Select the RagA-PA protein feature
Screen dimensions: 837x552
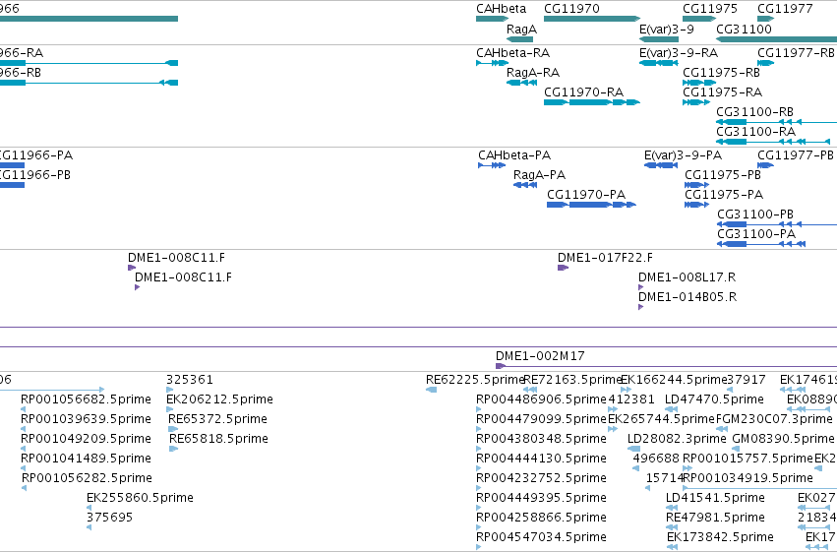(x=525, y=185)
